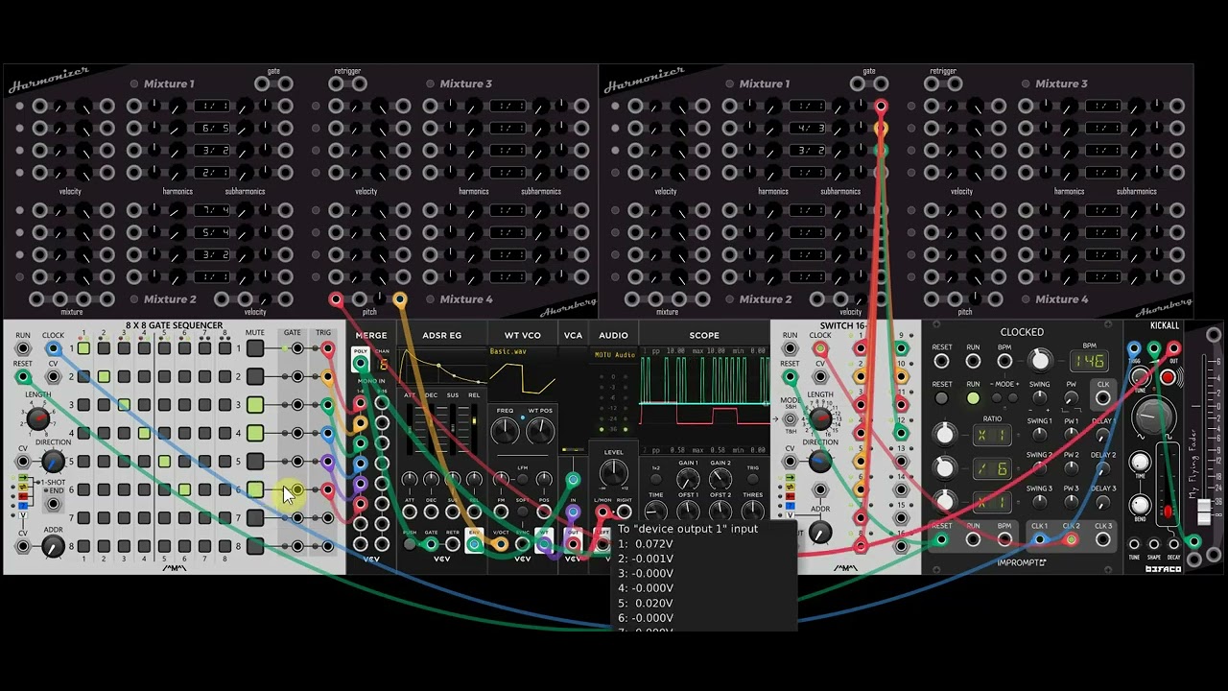This screenshot has width=1228, height=691.
Task: Click the CLK 3 output jack on CLOCKED
Action: (x=1103, y=539)
